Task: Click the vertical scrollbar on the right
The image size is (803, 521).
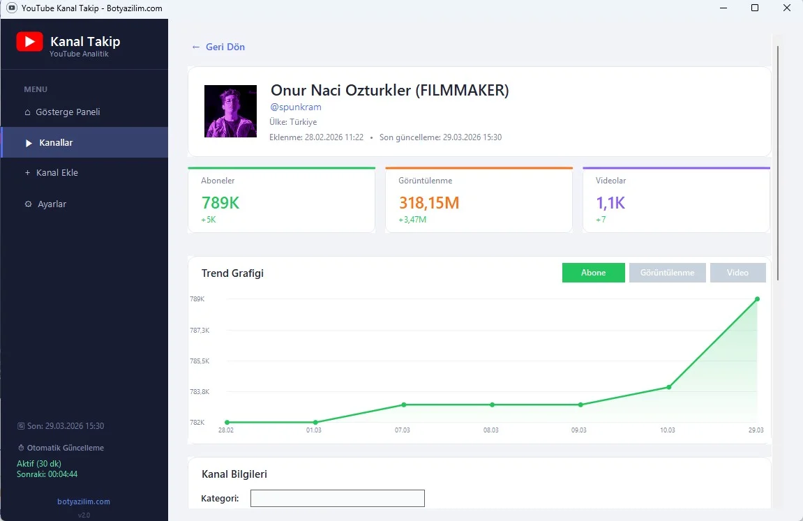Action: point(777,163)
